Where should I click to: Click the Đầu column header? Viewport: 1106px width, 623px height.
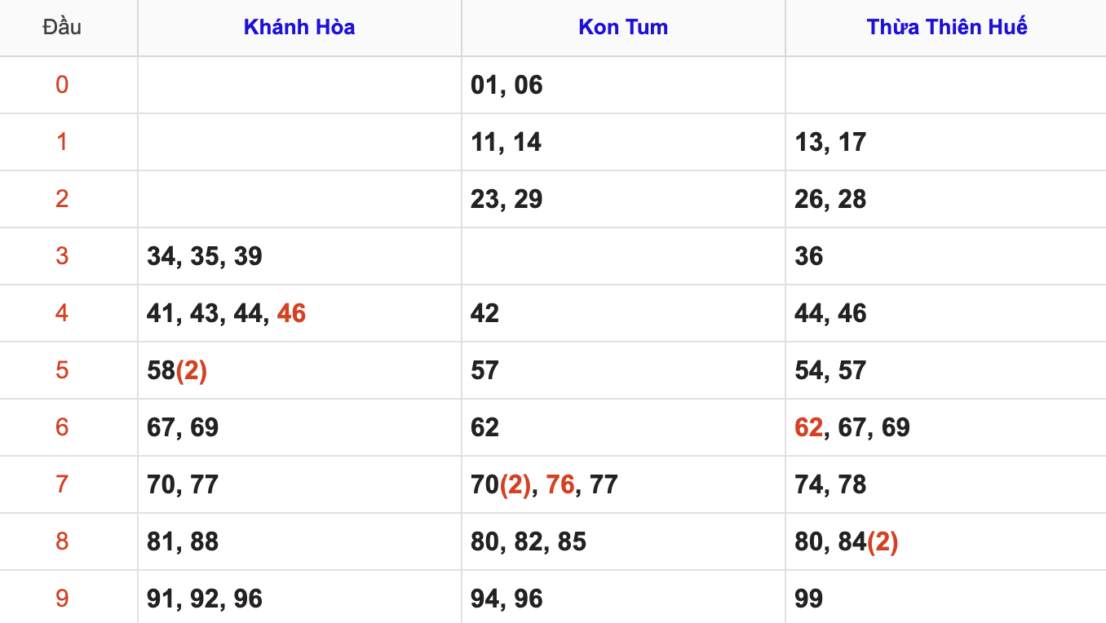pos(62,27)
